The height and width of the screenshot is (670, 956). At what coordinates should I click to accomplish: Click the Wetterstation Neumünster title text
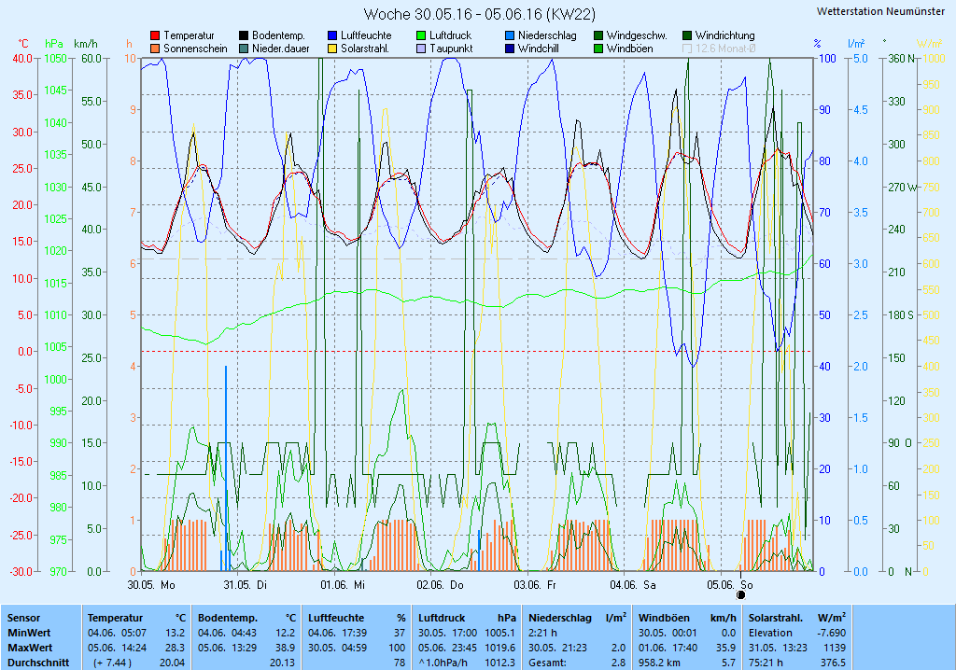click(879, 11)
